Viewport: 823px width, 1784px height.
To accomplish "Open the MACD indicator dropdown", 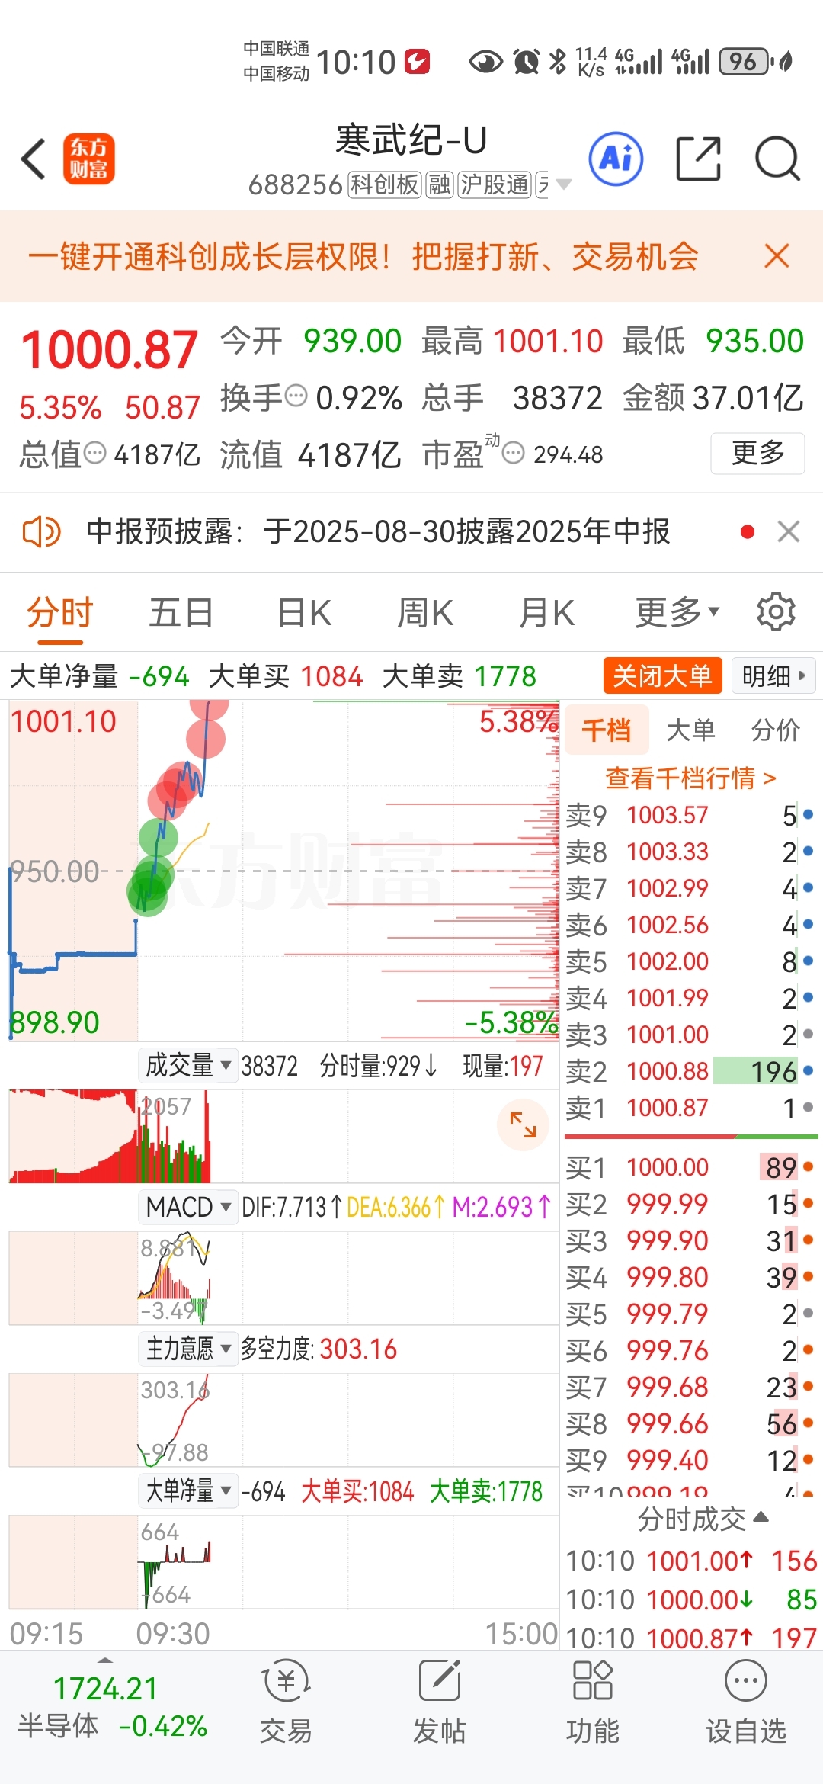I will (x=188, y=1207).
